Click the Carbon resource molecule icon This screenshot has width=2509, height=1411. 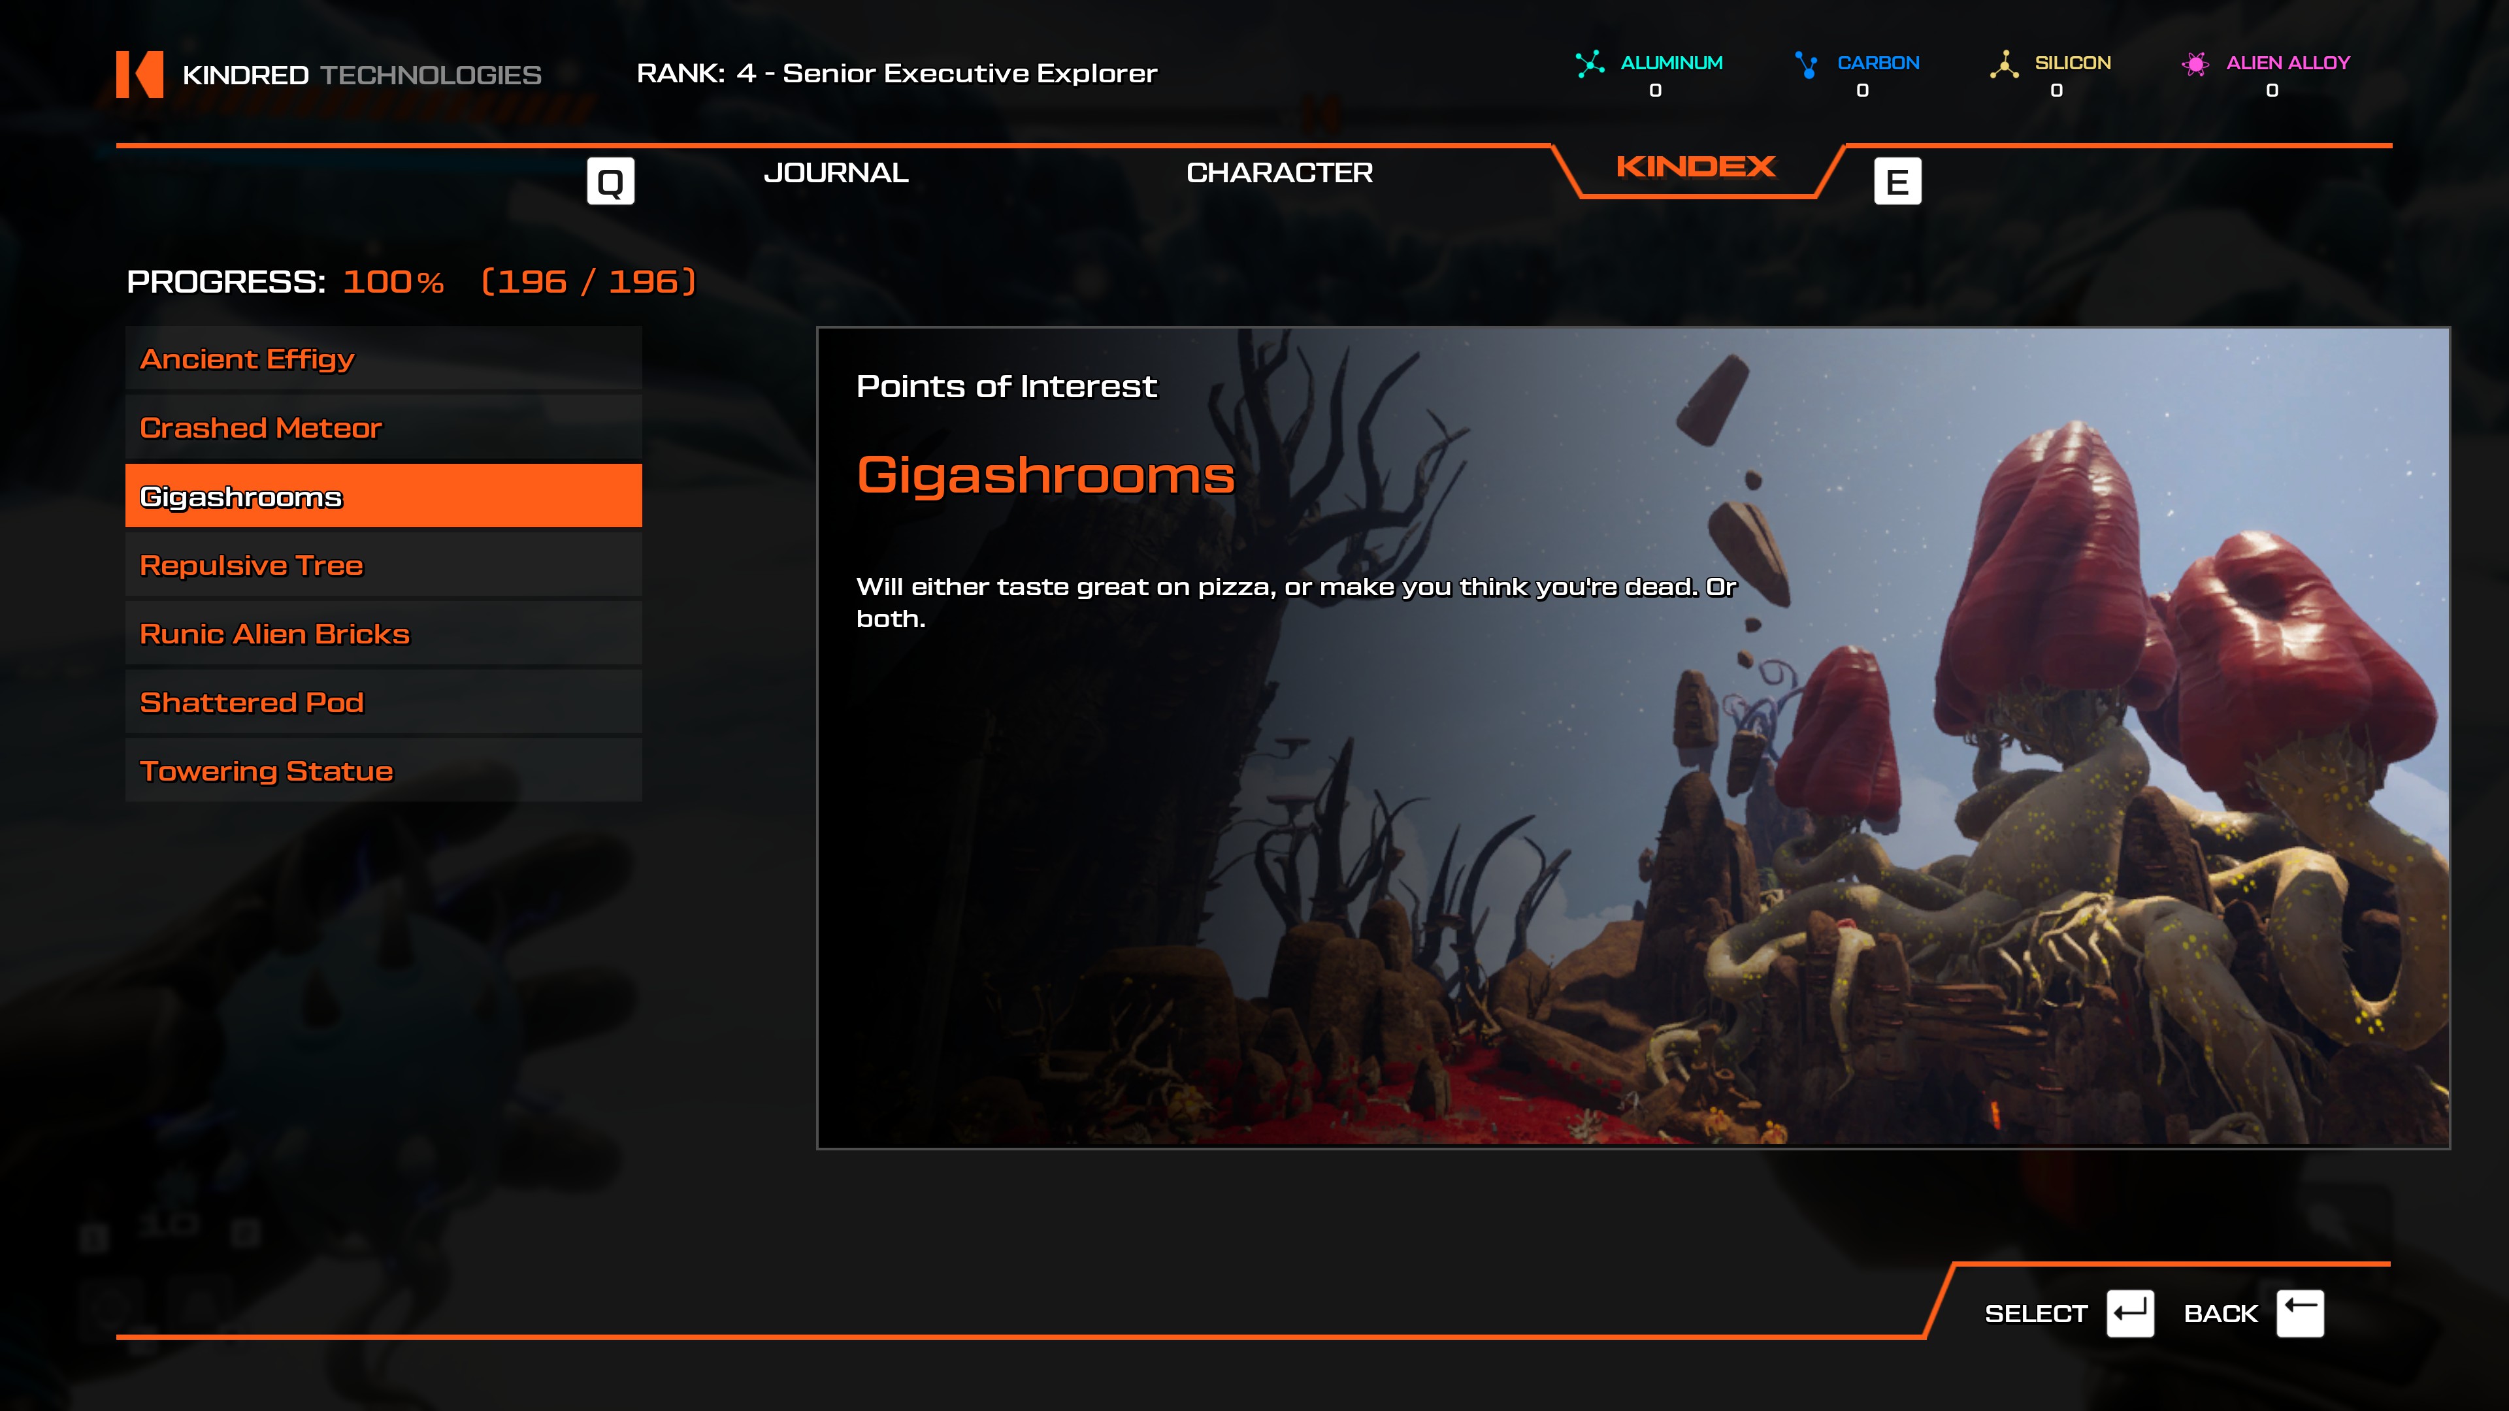coord(1806,64)
